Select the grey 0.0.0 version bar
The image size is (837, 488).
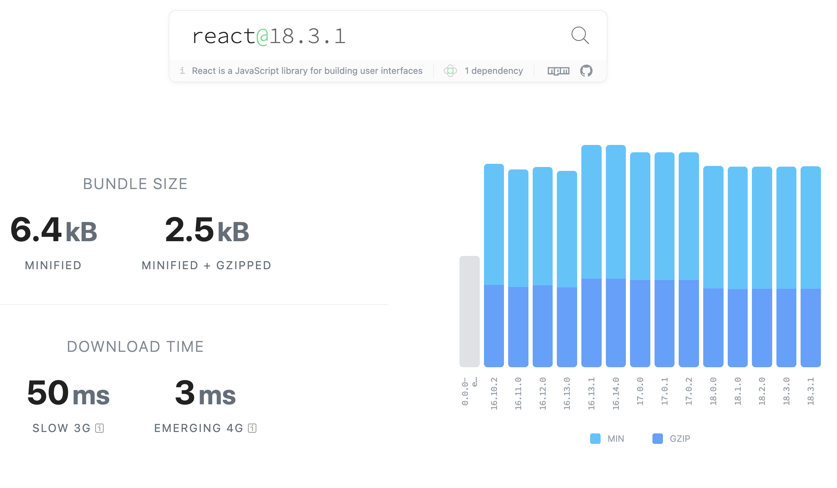pos(469,311)
